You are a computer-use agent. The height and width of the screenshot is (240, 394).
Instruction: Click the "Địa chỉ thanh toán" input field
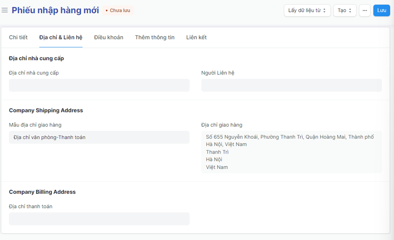pyautogui.click(x=99, y=219)
